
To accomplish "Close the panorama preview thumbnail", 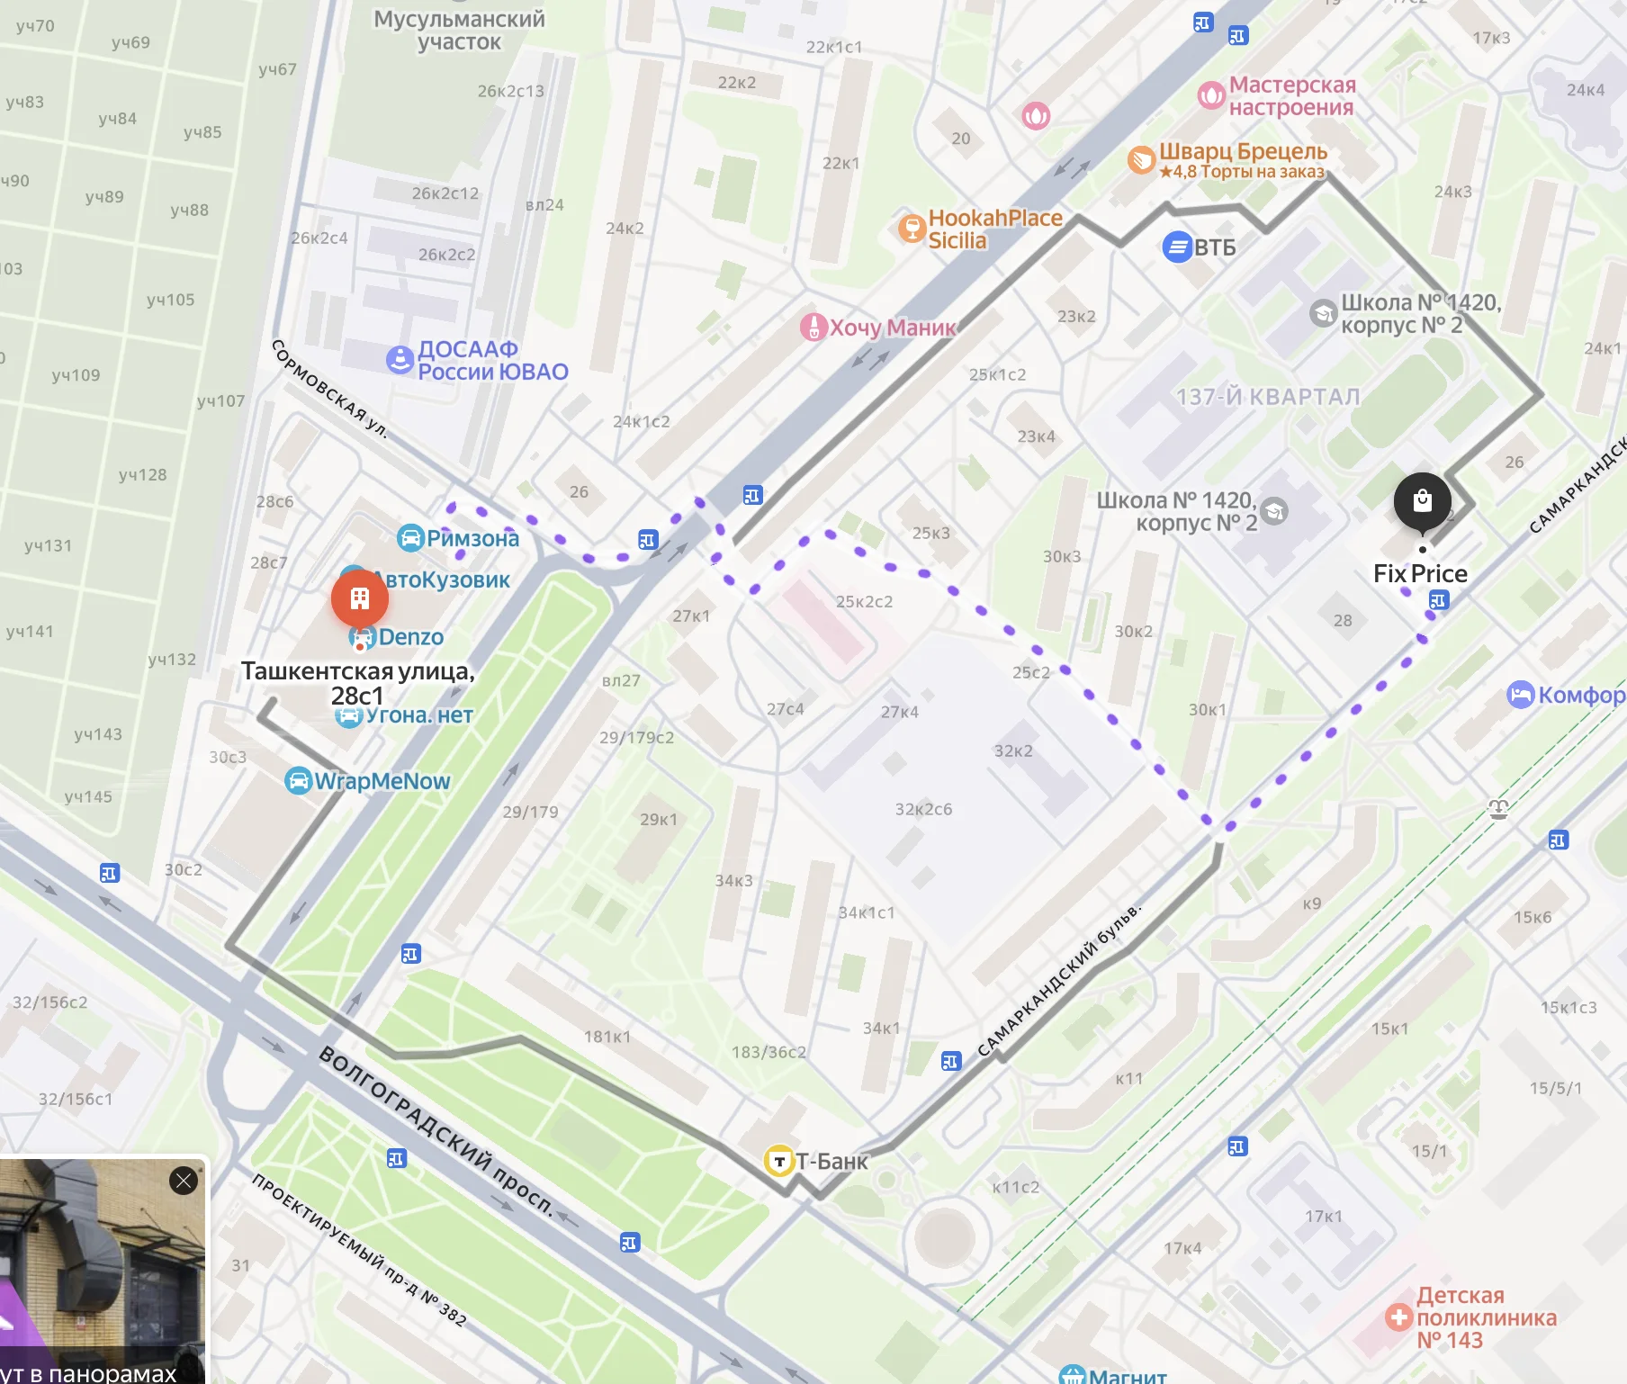I will click(184, 1181).
